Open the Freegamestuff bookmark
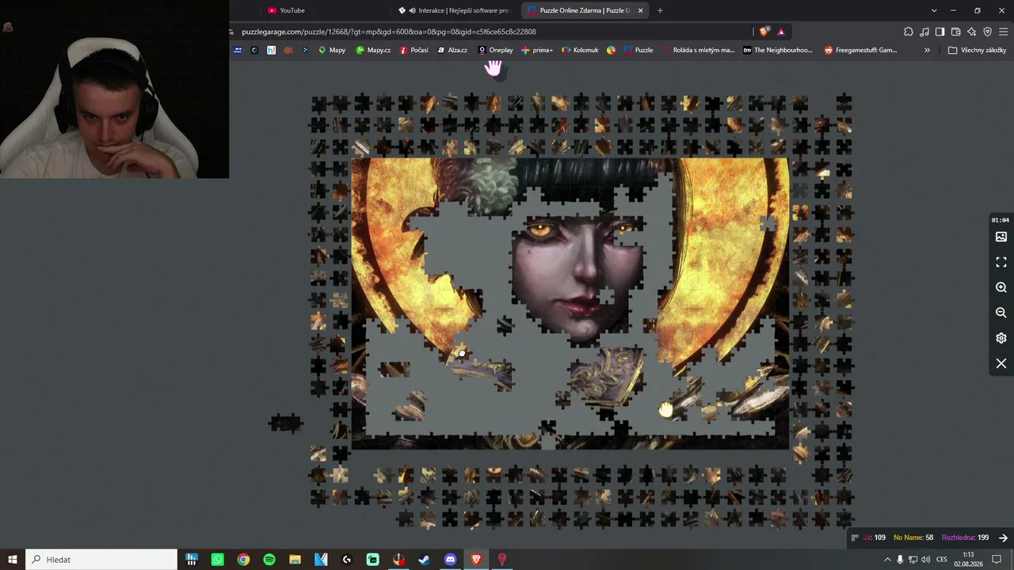 tap(860, 50)
